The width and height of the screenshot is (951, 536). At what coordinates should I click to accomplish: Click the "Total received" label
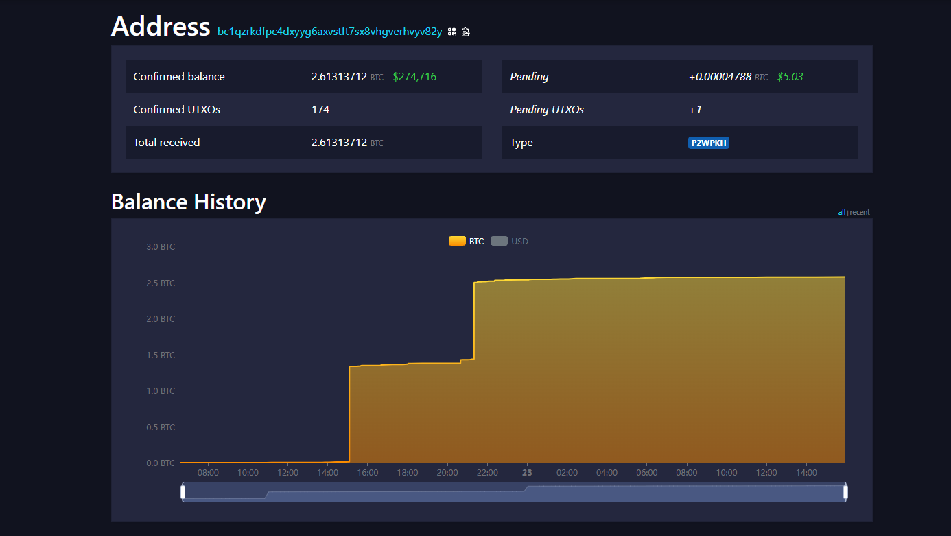[x=167, y=143]
